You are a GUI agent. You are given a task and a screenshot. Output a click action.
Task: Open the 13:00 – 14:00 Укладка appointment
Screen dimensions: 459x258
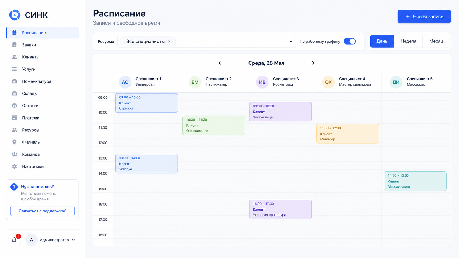147,164
